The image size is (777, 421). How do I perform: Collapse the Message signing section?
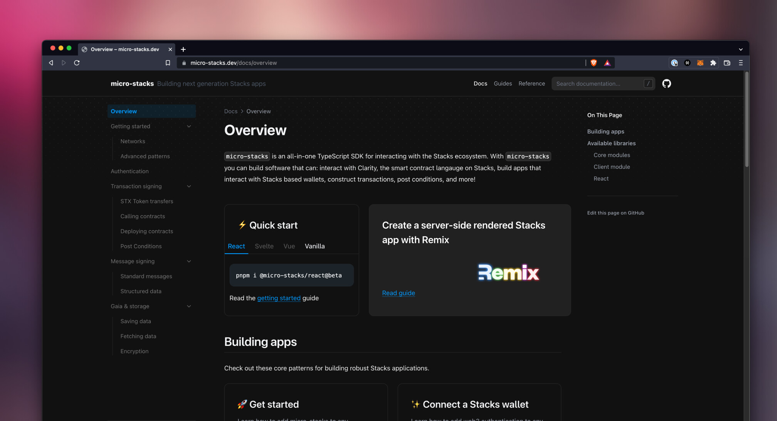tap(189, 261)
